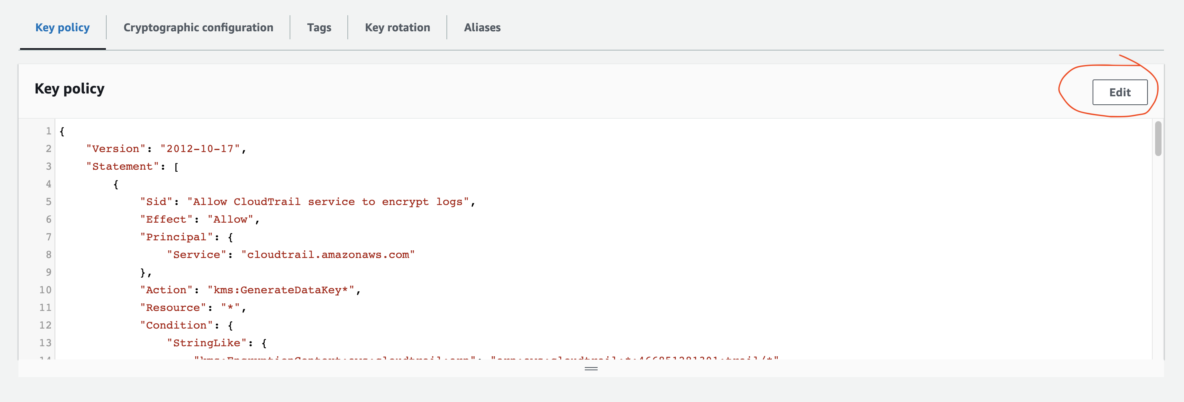Select the Tags tab

[319, 28]
